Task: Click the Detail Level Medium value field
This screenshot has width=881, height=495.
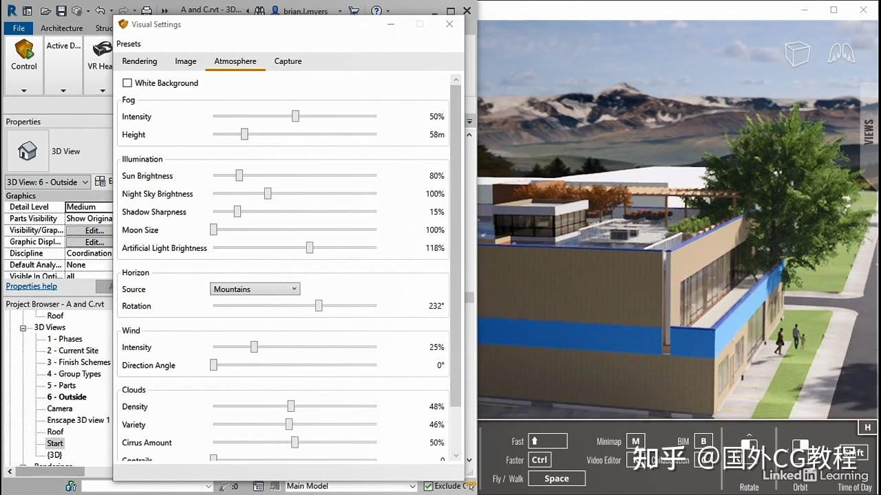Action: click(89, 207)
